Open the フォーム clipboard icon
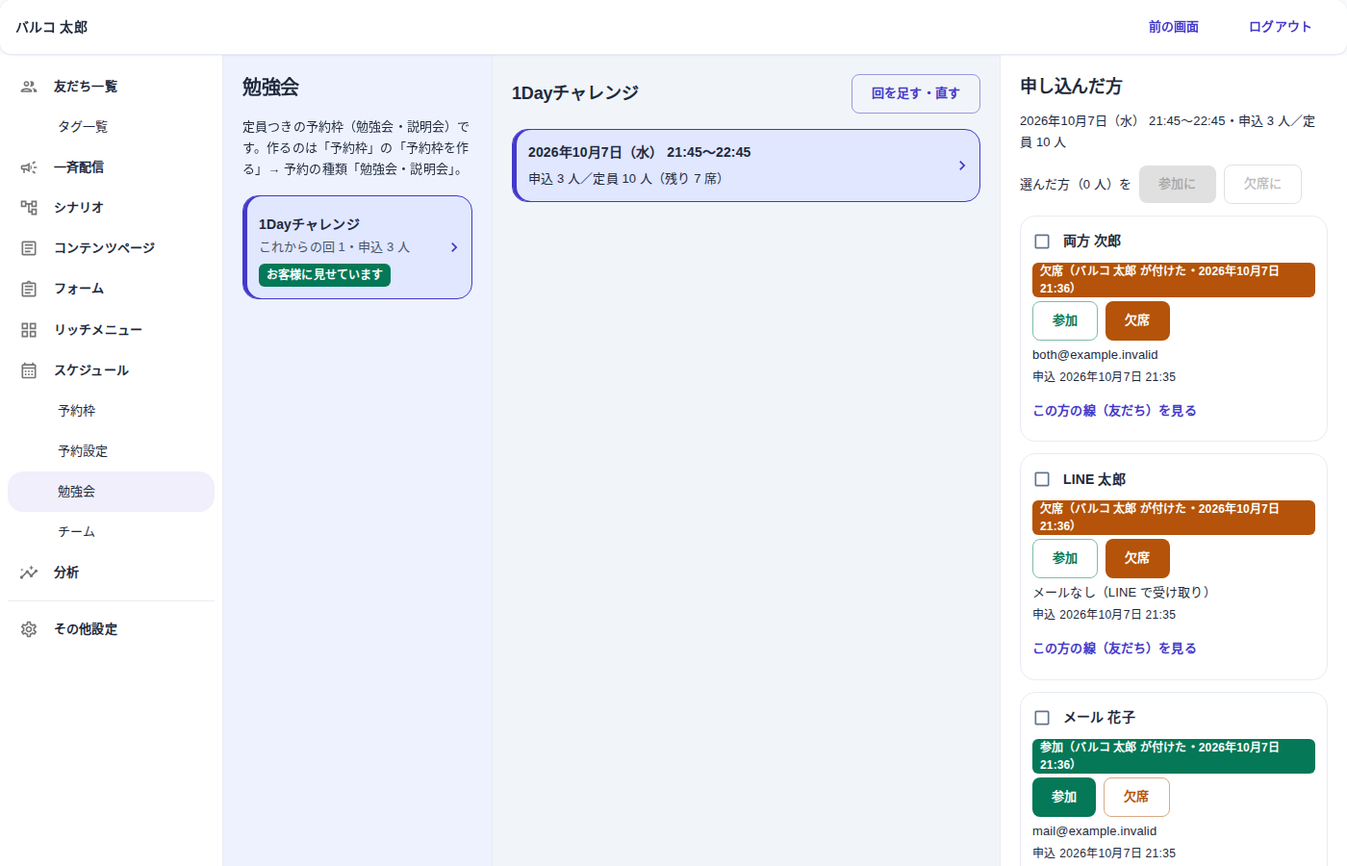The image size is (1347, 866). (x=29, y=289)
